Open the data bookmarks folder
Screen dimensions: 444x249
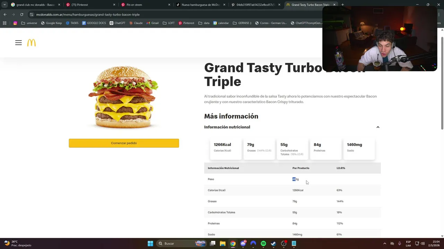204,23
